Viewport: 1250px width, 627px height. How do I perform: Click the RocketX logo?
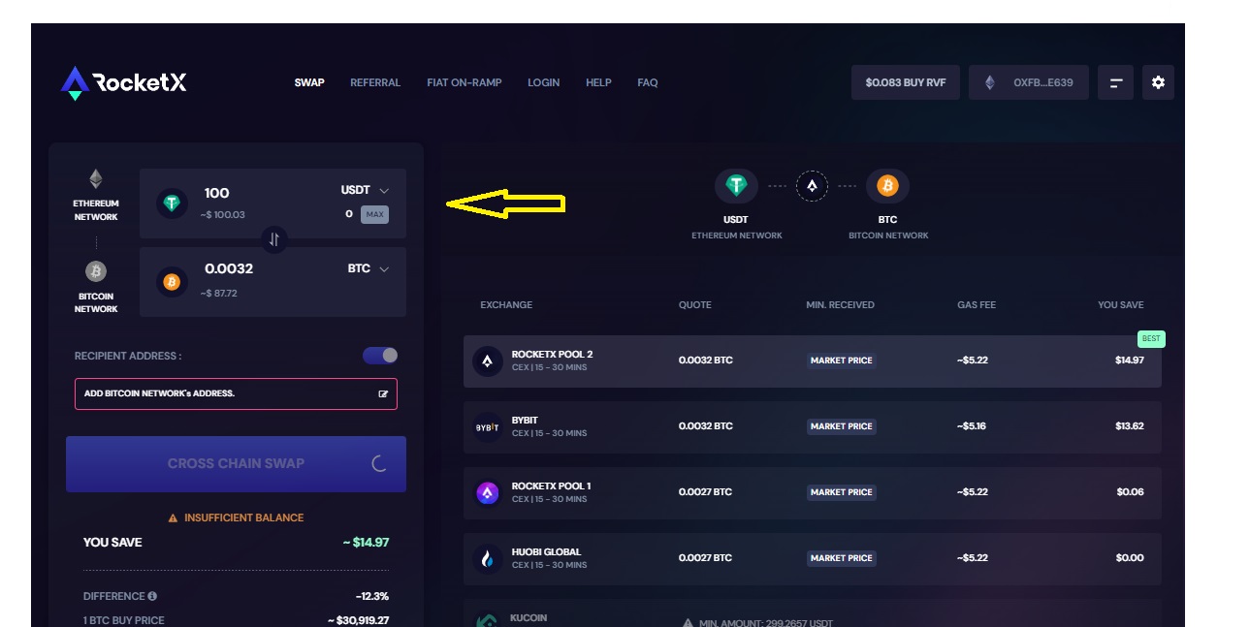click(123, 83)
